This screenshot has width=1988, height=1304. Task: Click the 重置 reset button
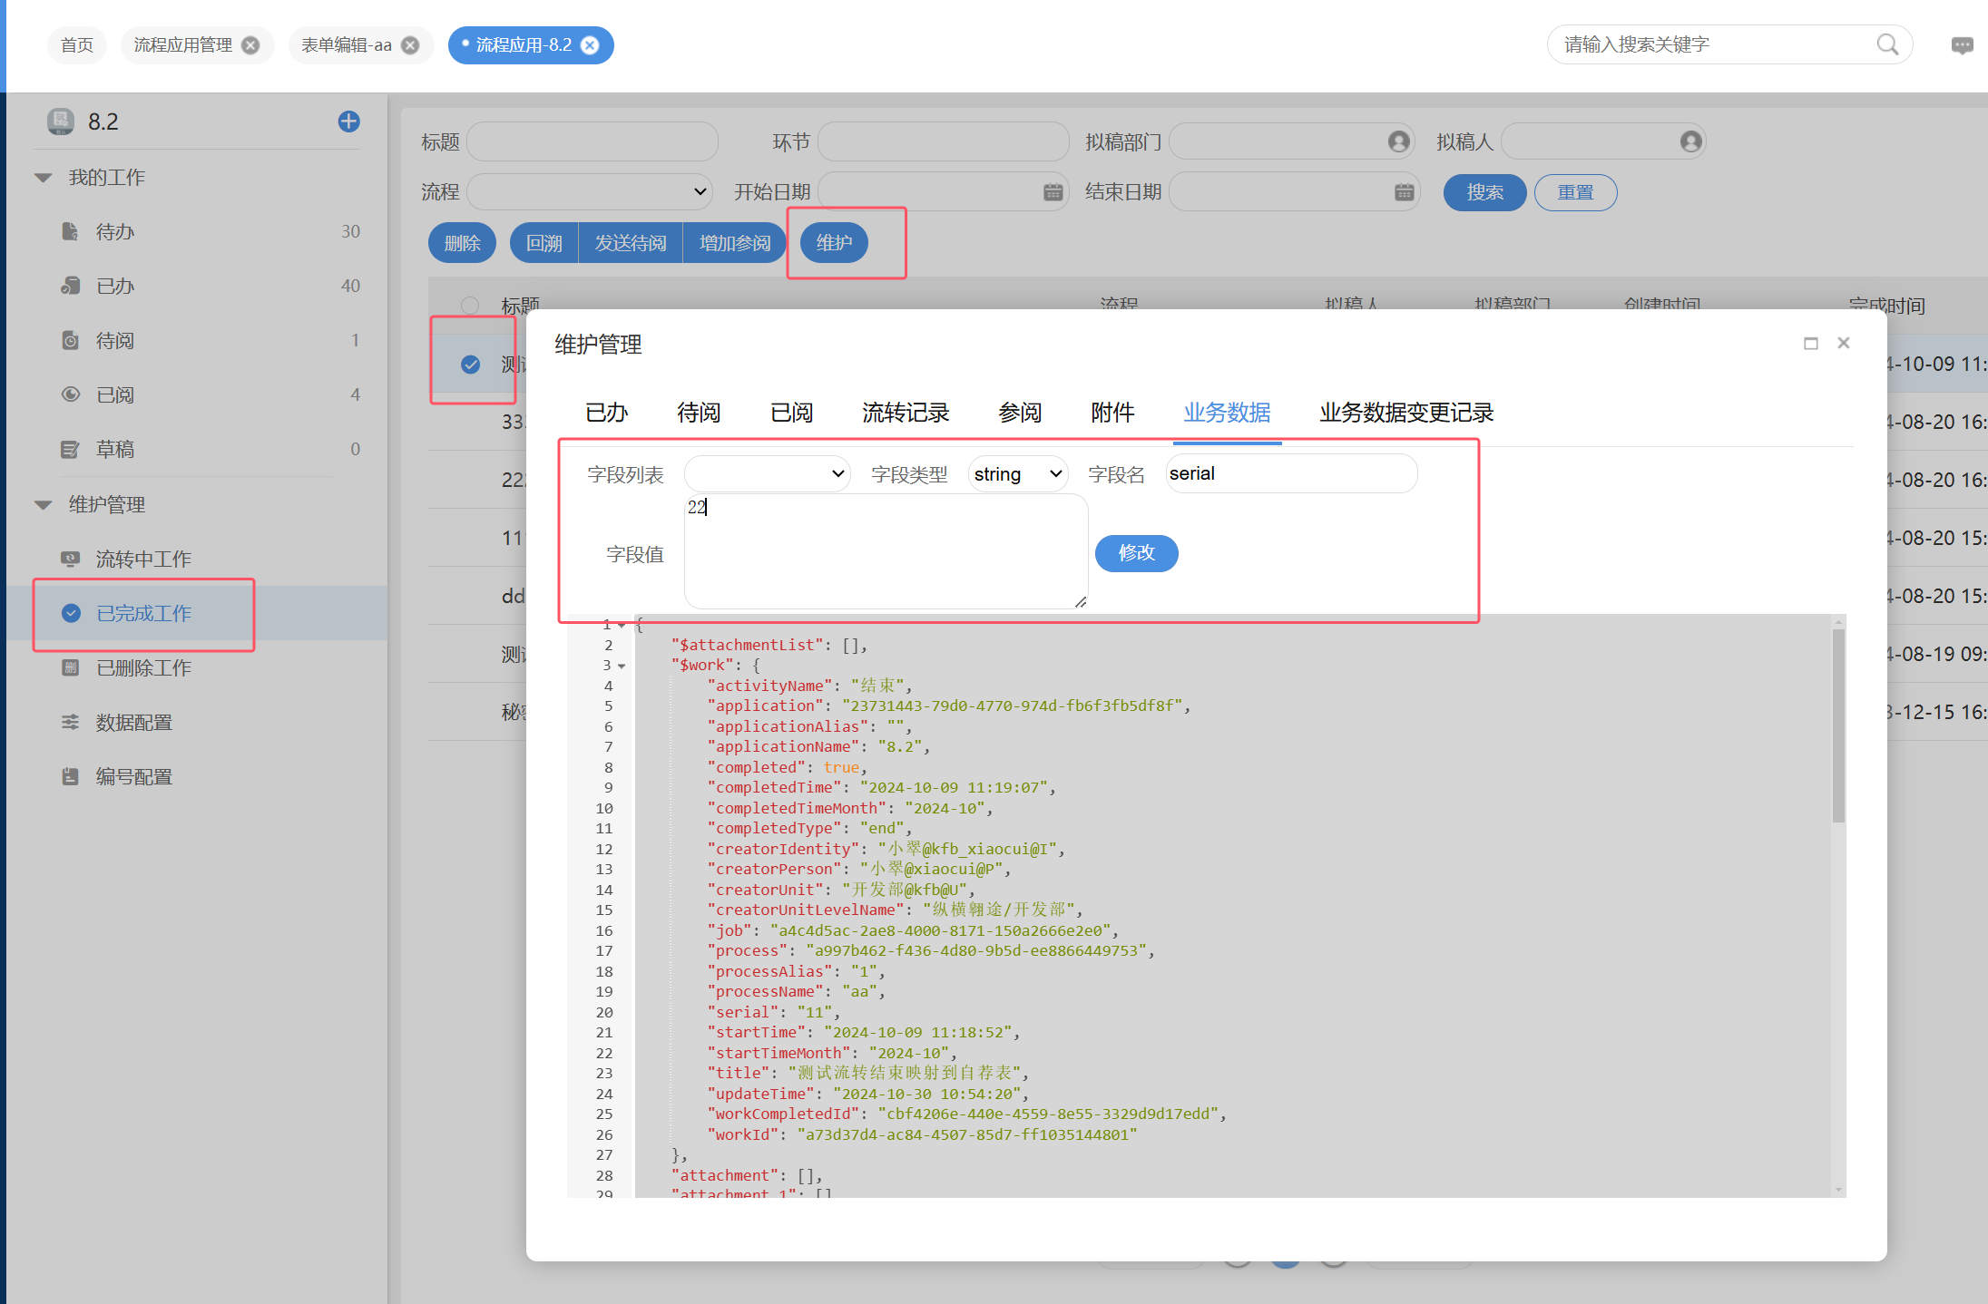tap(1574, 192)
